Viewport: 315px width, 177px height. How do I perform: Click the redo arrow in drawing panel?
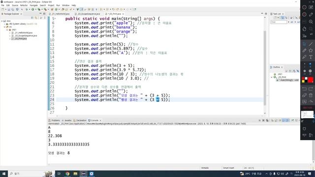point(311,89)
